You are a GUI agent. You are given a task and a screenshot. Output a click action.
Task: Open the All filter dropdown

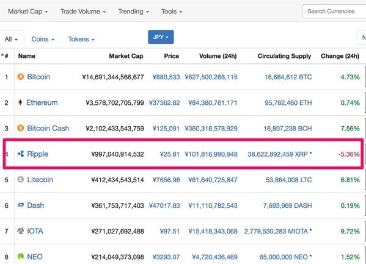[11, 39]
